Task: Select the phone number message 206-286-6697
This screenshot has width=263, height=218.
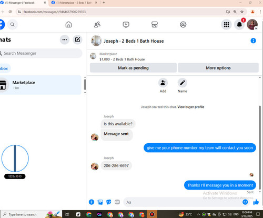Action: [116, 166]
